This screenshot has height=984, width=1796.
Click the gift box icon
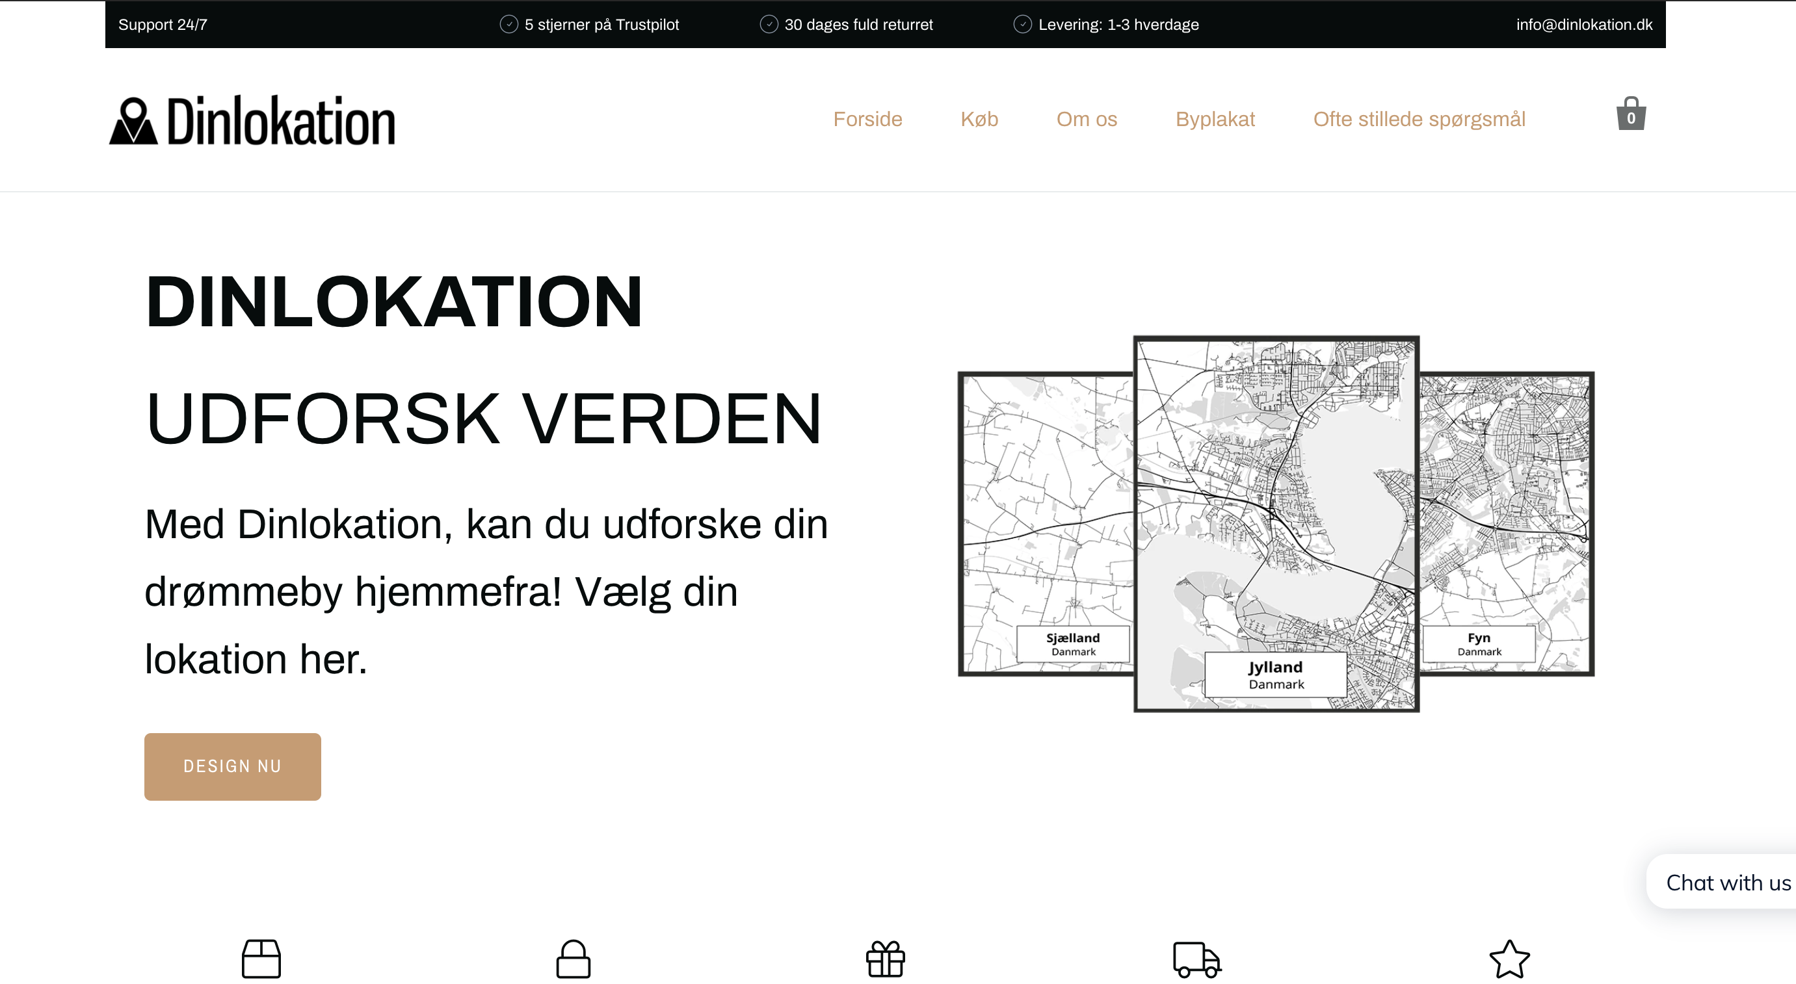886,959
